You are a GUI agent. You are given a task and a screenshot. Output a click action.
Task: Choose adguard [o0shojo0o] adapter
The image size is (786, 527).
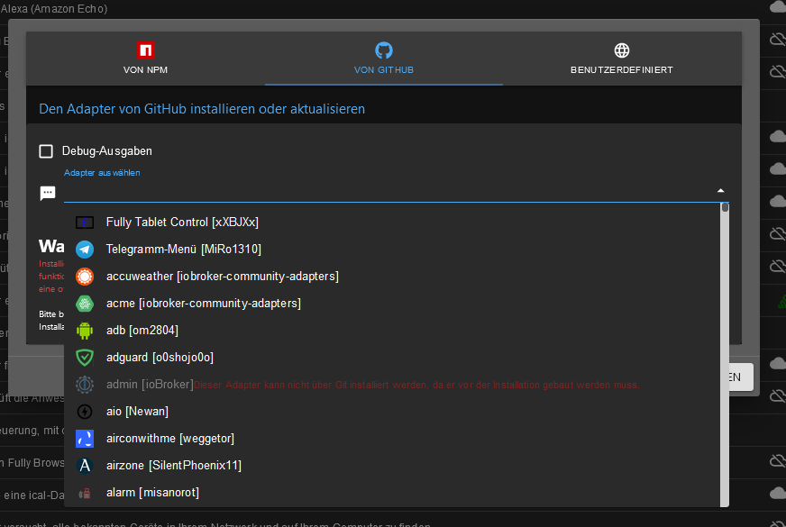click(x=392, y=357)
